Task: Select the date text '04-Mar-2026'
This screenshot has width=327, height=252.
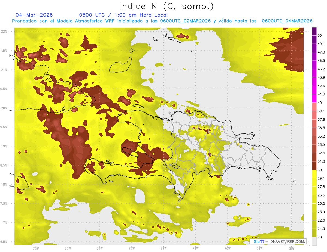Action: [x=34, y=15]
